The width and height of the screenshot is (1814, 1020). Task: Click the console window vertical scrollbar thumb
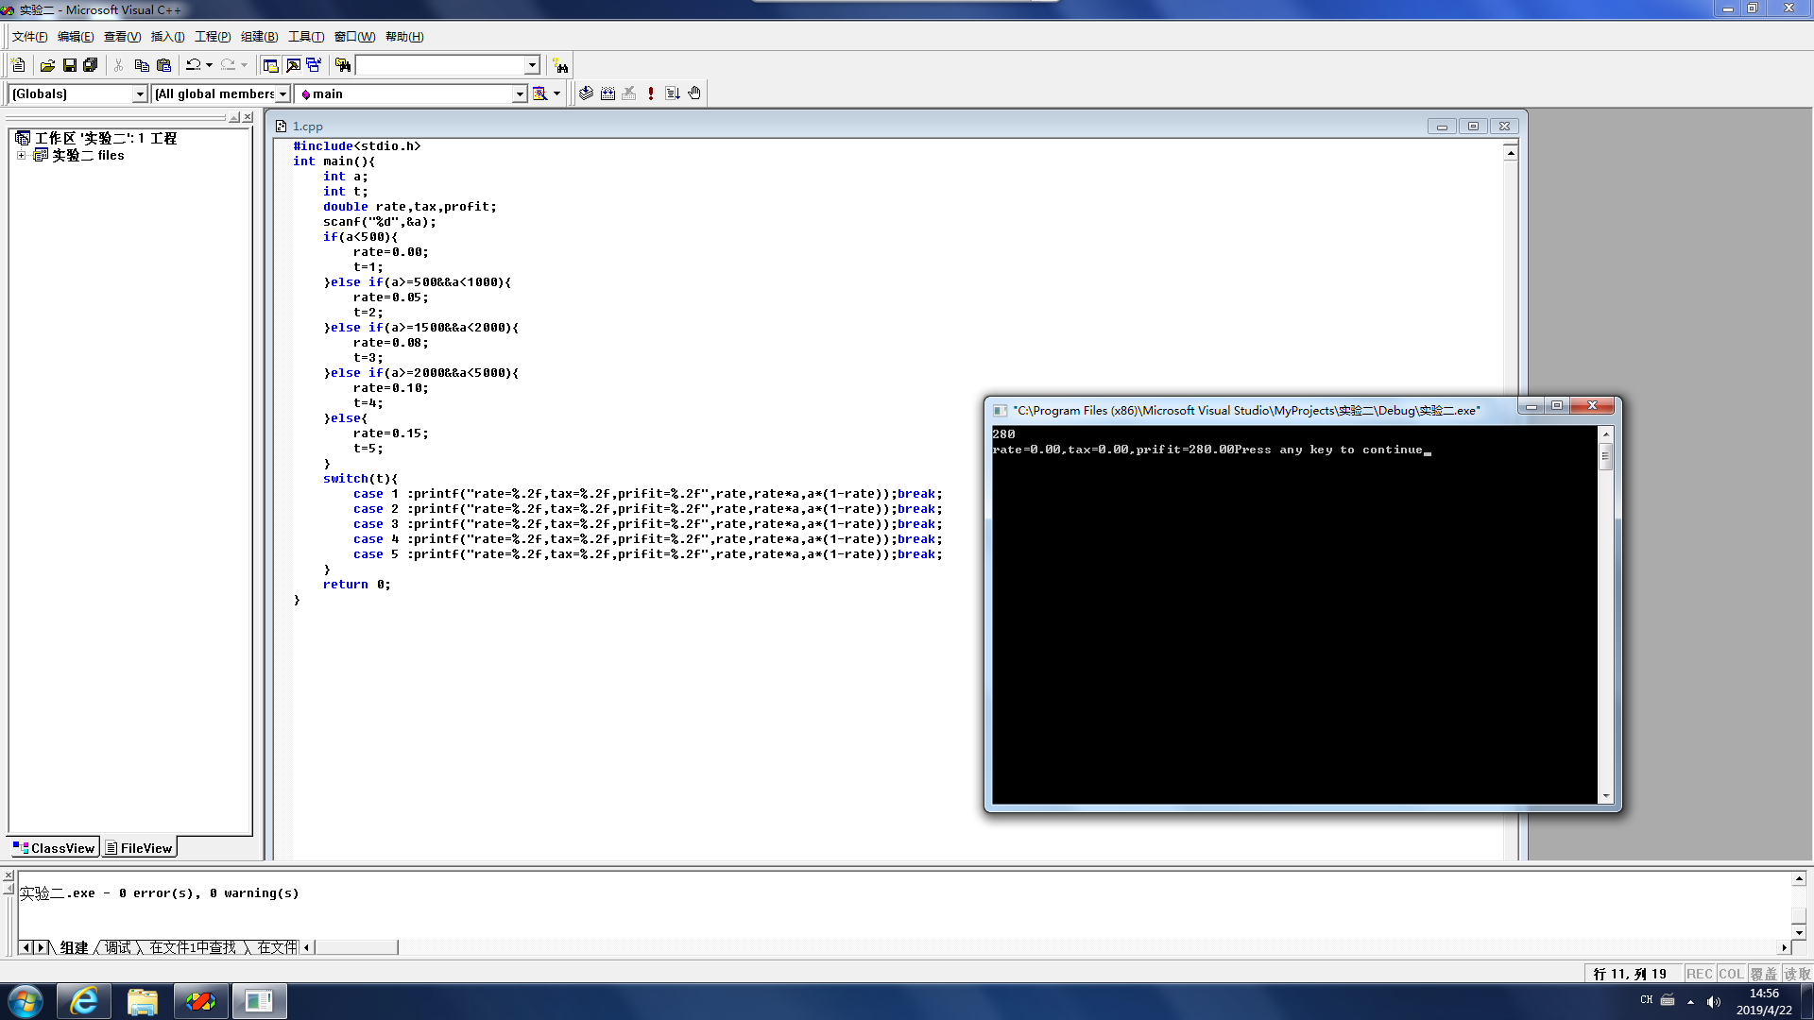[1605, 457]
